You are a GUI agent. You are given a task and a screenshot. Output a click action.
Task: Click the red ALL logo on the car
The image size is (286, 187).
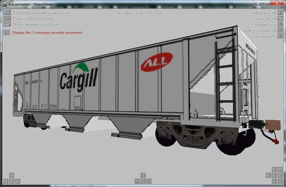(x=157, y=62)
